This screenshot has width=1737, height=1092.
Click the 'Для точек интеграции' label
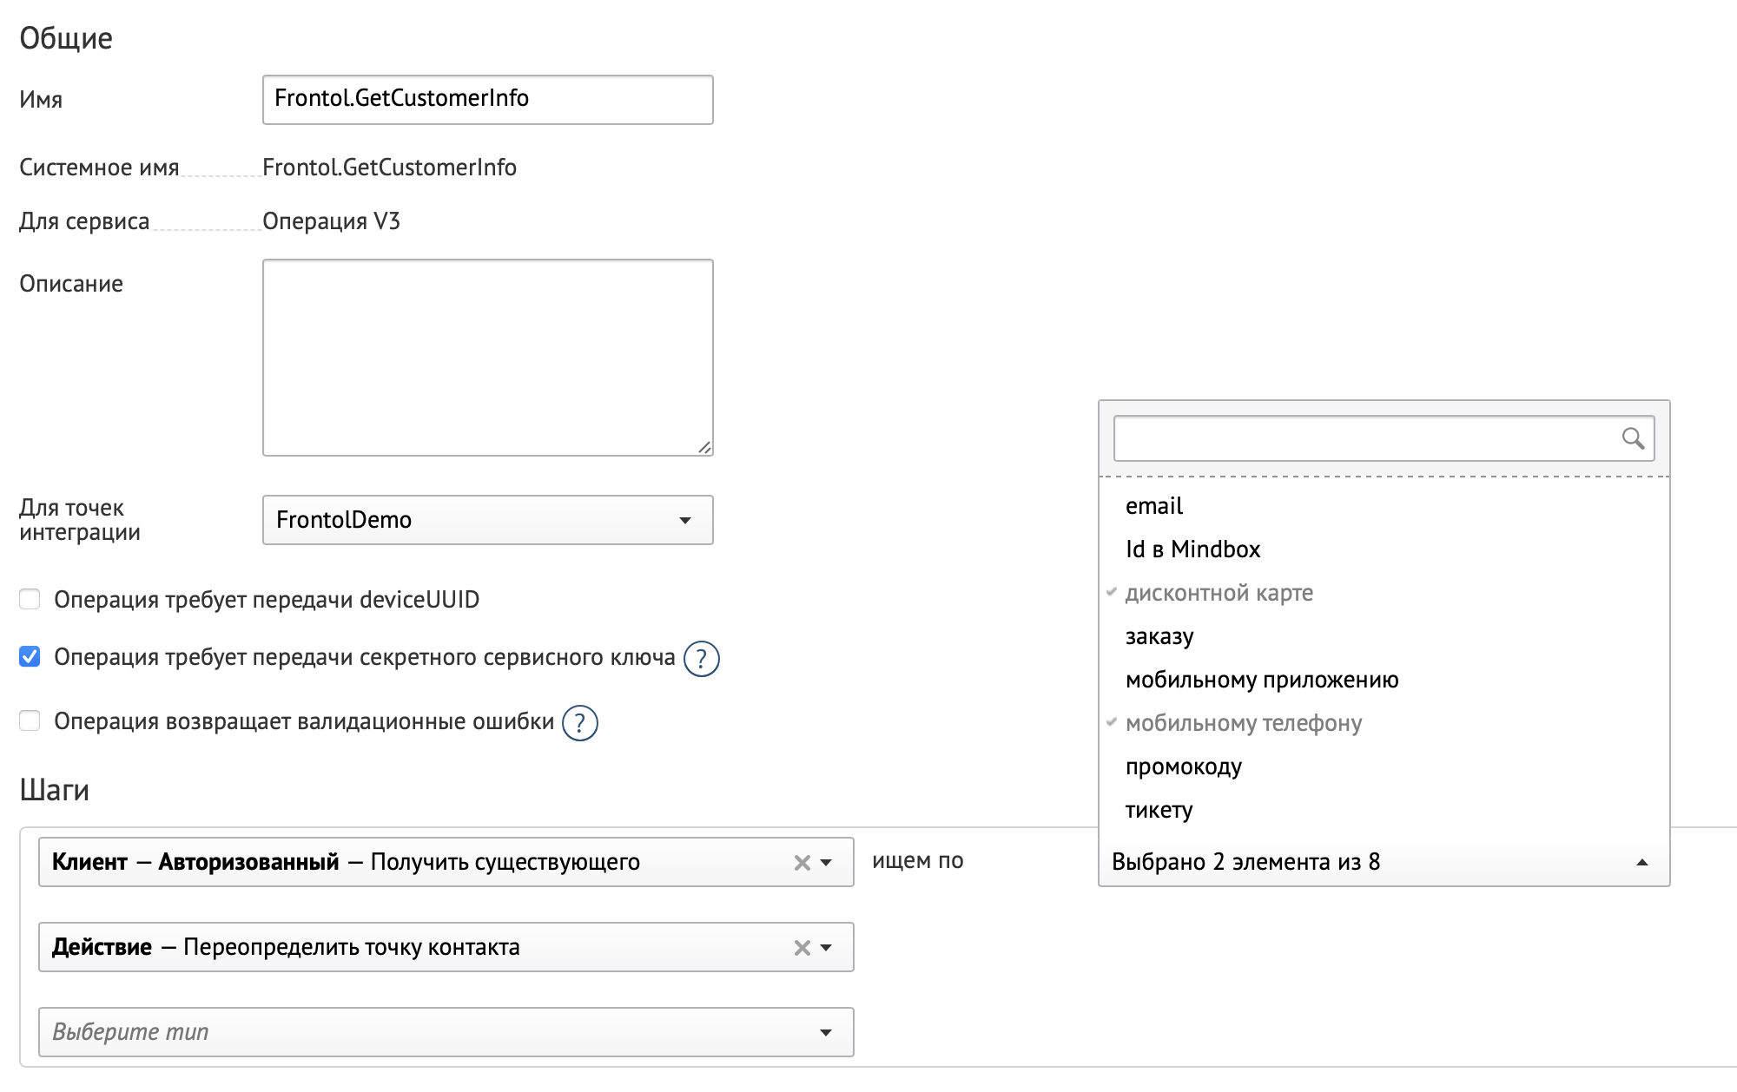(80, 520)
